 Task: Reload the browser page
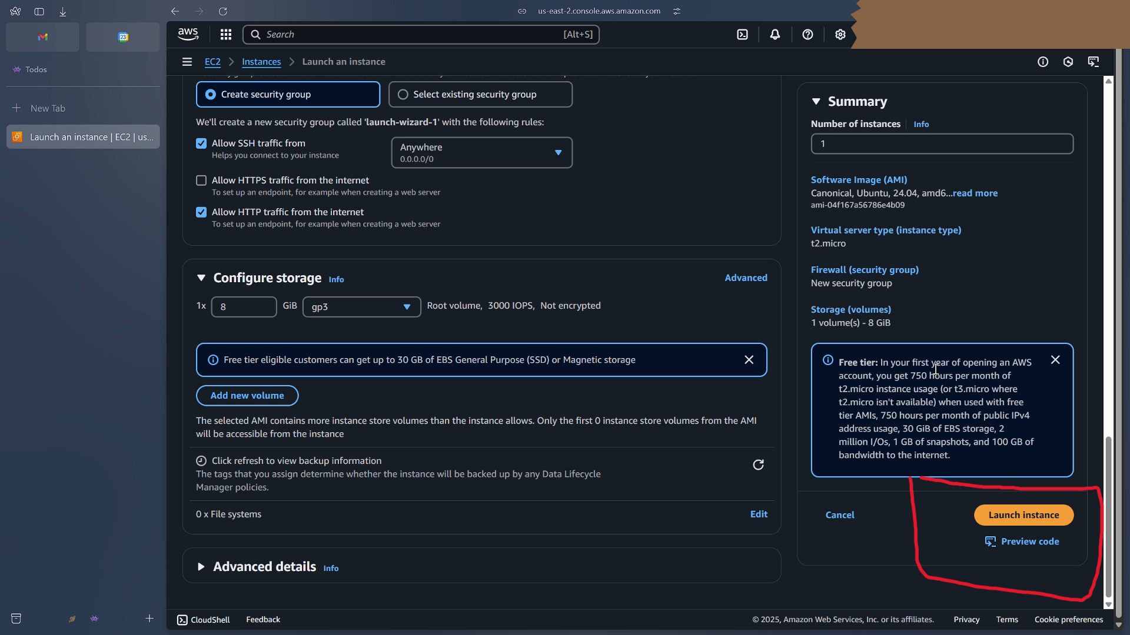click(223, 11)
